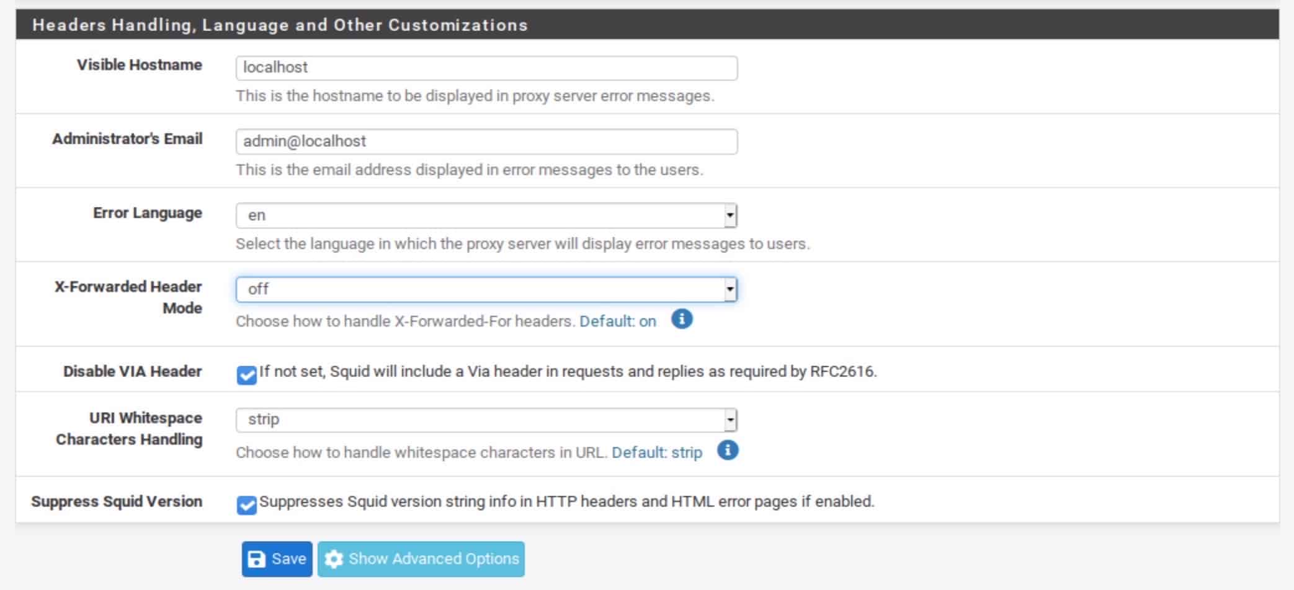Click the 'Default: strip' link
This screenshot has width=1294, height=590.
coord(657,452)
